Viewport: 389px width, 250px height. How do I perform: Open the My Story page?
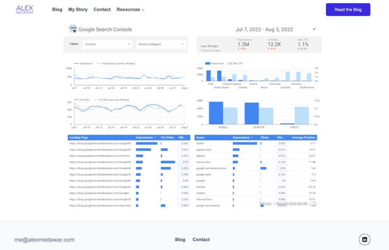click(78, 9)
